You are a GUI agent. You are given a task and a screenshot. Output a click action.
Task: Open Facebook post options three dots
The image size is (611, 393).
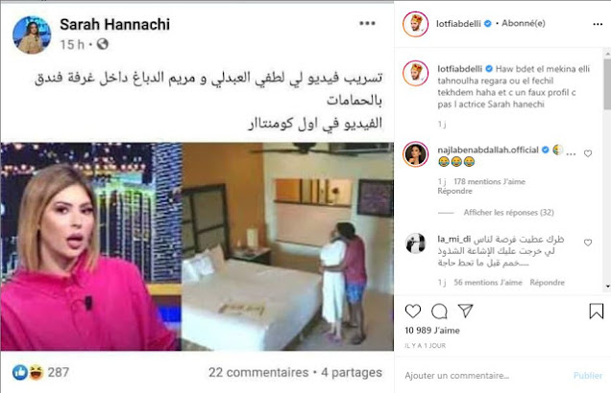coord(367,23)
